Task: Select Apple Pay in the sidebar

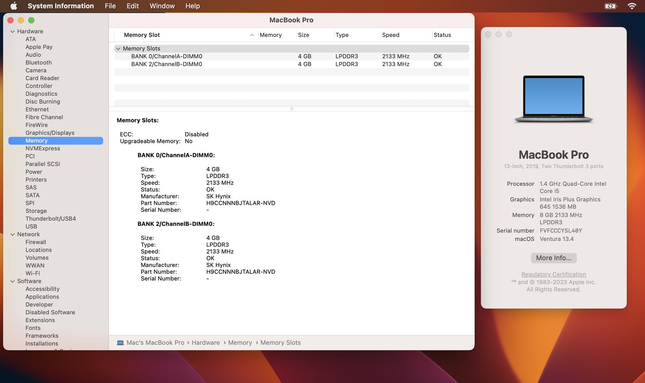Action: (x=39, y=47)
